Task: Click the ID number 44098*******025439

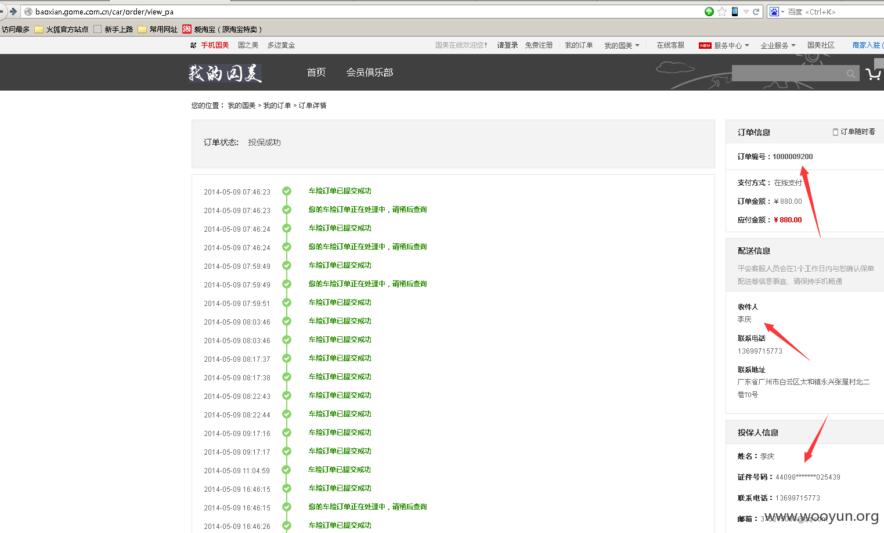Action: pos(808,477)
